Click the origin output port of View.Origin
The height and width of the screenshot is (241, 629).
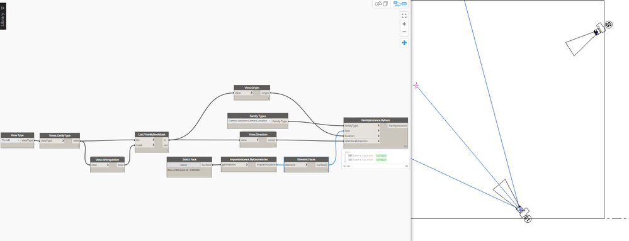pos(265,92)
